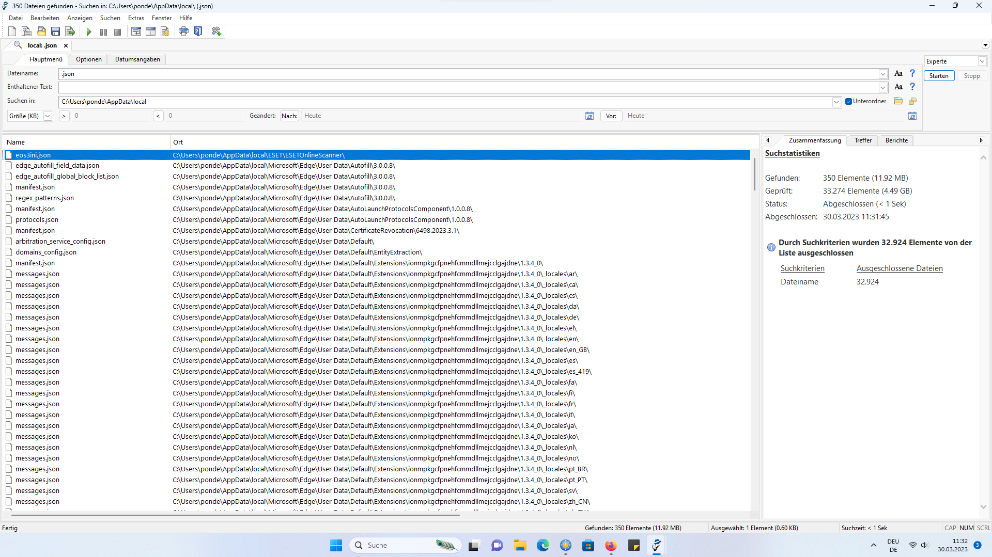Click the info icon in the summary panel
This screenshot has height=557, width=992.
[x=771, y=247]
